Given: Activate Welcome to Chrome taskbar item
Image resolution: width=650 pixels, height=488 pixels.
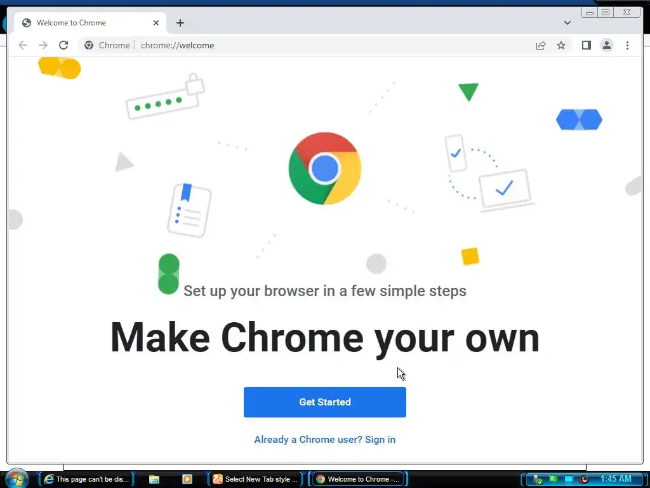Looking at the screenshot, I should [358, 479].
